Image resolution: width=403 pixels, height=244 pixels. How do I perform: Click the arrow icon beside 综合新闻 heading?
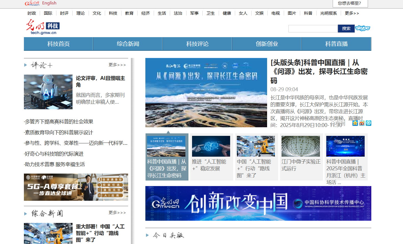(26, 214)
